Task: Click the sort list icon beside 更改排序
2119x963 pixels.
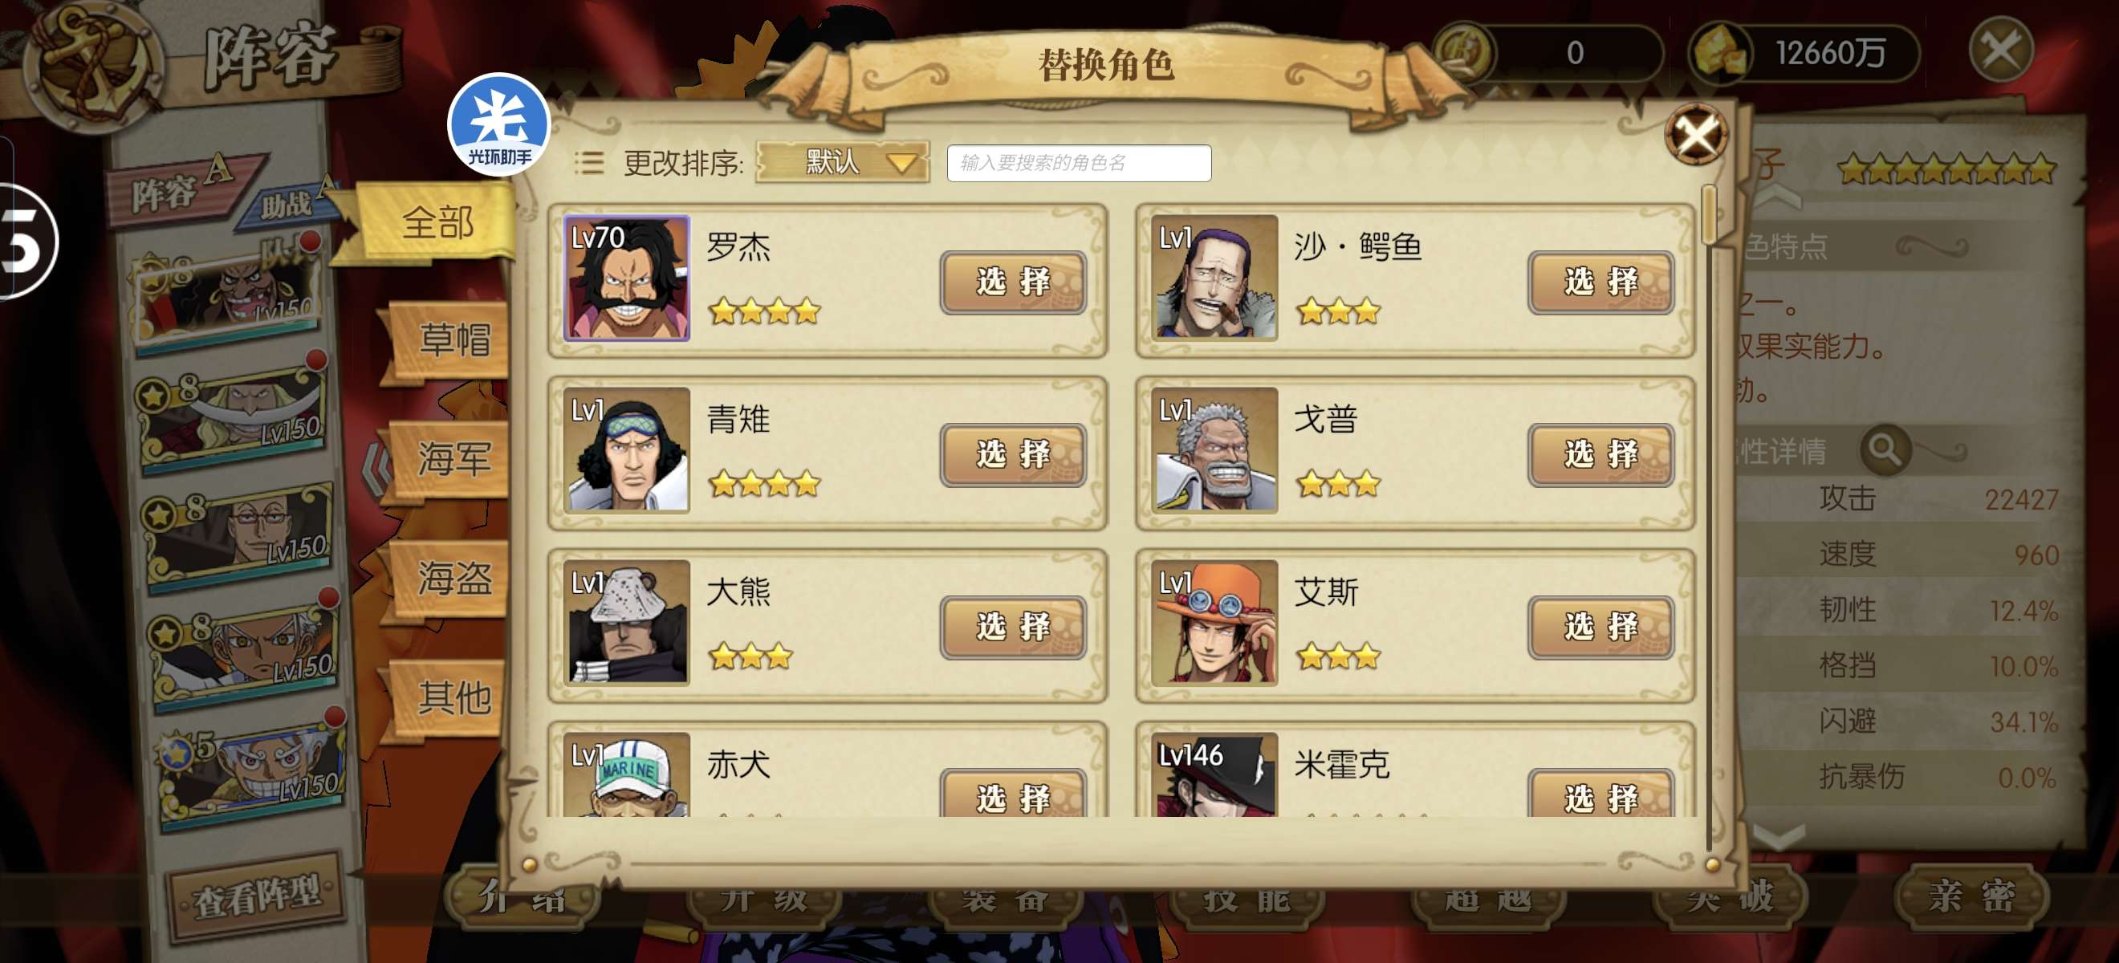Action: tap(589, 163)
